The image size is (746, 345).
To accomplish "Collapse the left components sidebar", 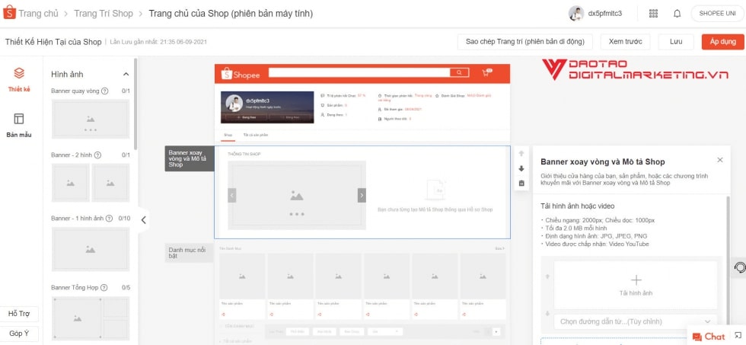I will (144, 220).
